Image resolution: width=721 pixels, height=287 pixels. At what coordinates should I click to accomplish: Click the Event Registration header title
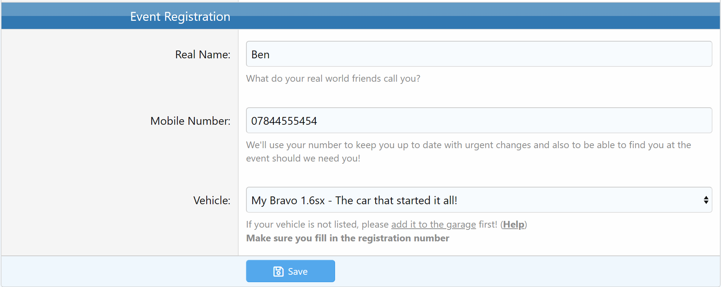point(180,17)
